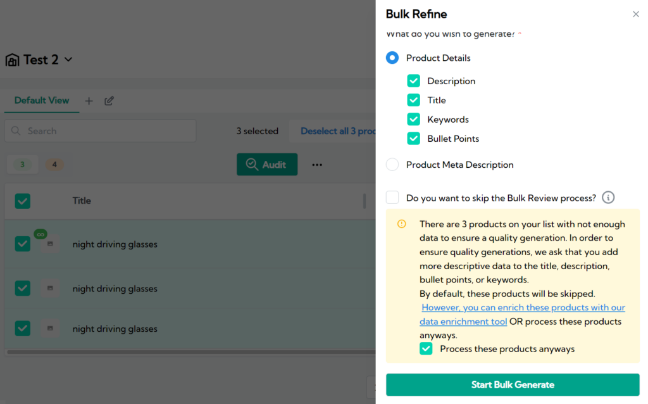Click the store icon next to Test 2
Image resolution: width=648 pixels, height=404 pixels.
pos(12,60)
